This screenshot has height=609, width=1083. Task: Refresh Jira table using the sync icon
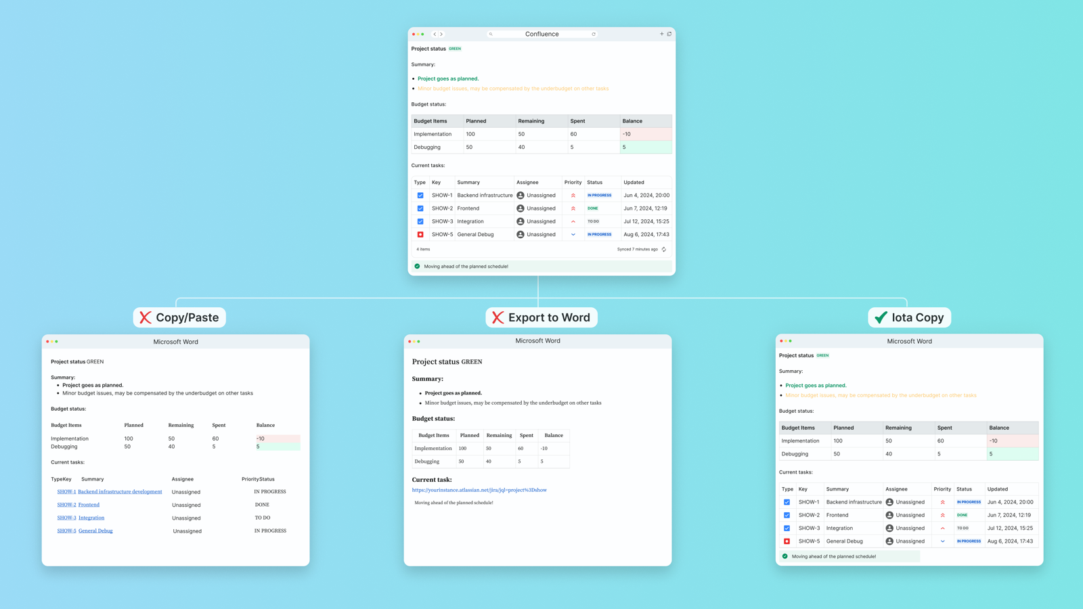click(x=664, y=250)
